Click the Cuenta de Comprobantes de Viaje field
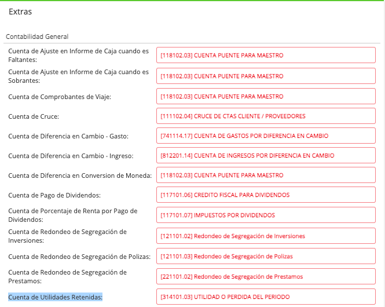Viewport: 385px width, 307px height. (x=266, y=96)
